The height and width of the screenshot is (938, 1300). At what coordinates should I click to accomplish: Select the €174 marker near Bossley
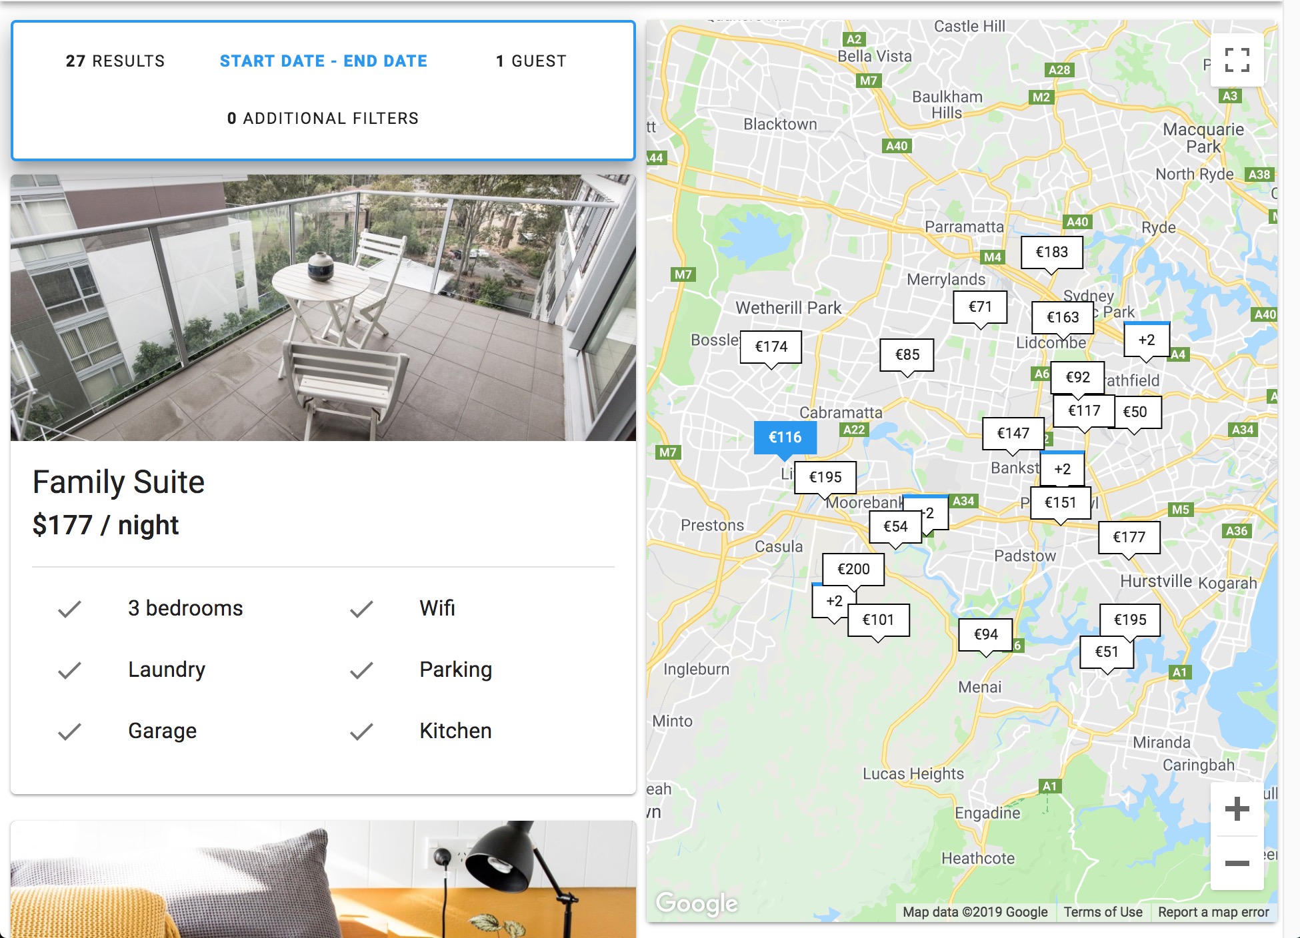tap(771, 347)
